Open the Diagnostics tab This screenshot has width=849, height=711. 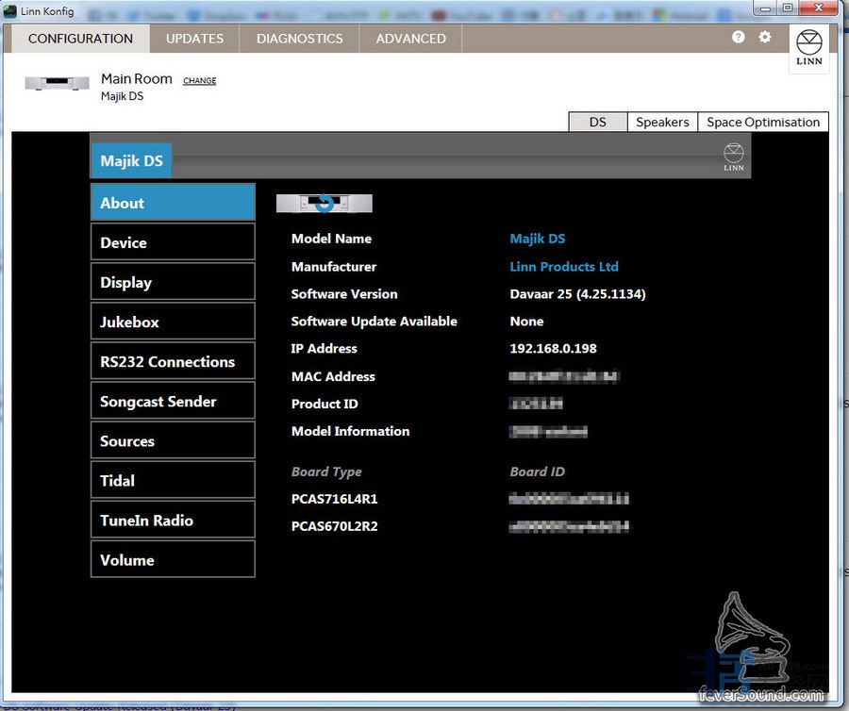tap(299, 39)
